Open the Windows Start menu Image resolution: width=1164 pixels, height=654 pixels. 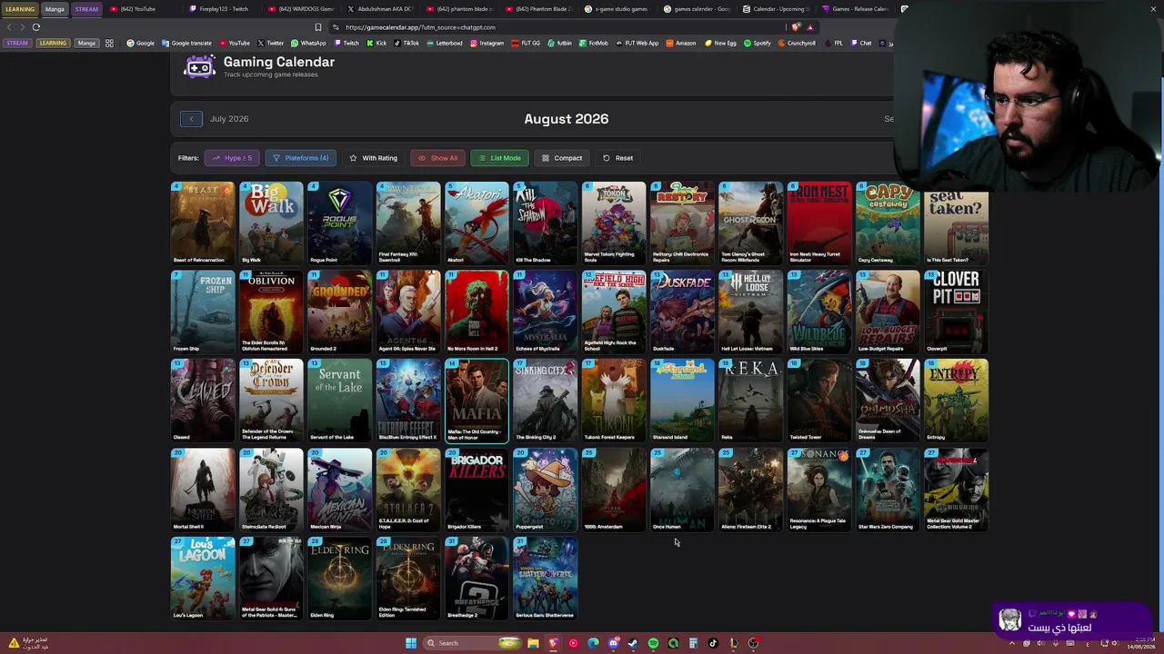(411, 643)
